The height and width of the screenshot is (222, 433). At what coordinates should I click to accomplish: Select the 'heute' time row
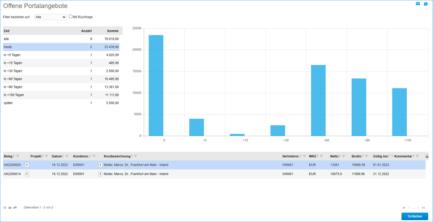[61, 47]
